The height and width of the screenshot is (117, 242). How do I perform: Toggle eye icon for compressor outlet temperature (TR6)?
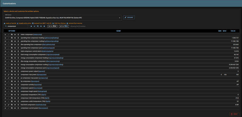coord(15,101)
